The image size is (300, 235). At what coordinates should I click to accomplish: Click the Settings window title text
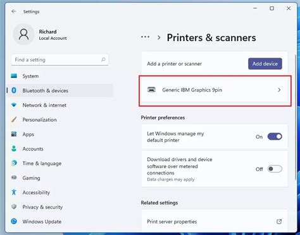pyautogui.click(x=31, y=11)
